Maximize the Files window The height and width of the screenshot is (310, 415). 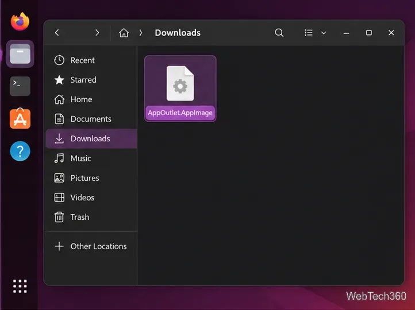(x=368, y=33)
